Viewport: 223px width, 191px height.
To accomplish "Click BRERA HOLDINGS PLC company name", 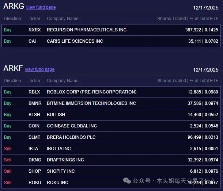I will (x=71, y=137).
